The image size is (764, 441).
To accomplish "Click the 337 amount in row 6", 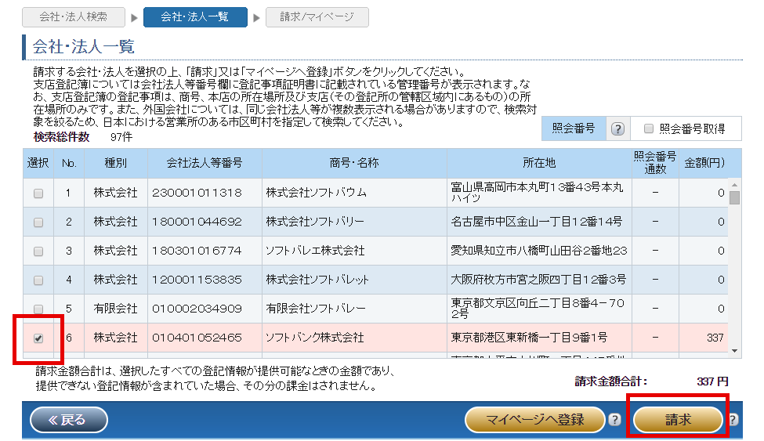I will 715,338.
